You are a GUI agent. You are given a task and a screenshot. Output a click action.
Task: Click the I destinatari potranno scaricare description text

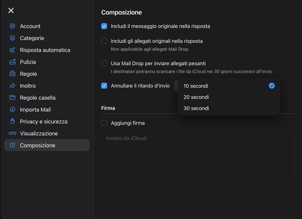192,71
